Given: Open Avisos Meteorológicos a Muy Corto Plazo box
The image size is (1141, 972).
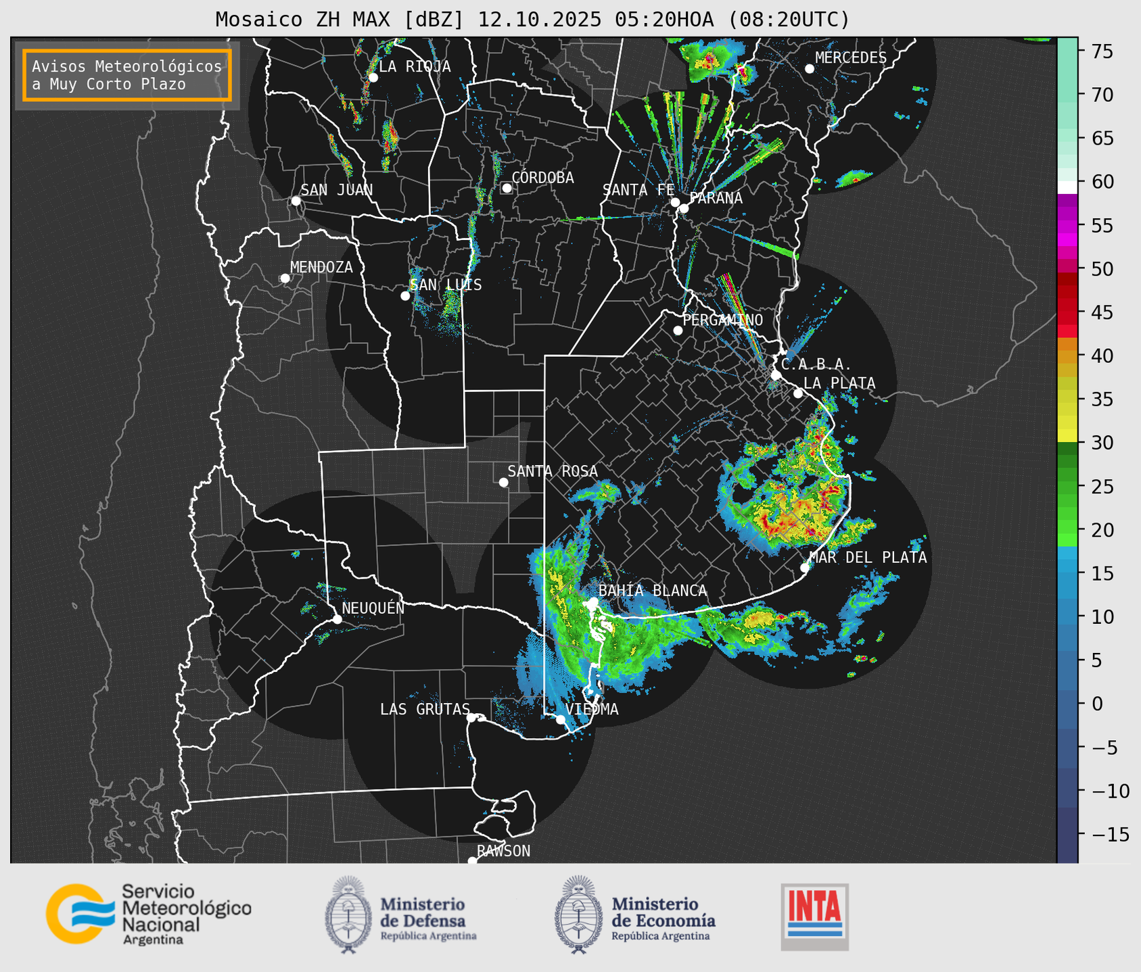Looking at the screenshot, I should click(x=127, y=75).
